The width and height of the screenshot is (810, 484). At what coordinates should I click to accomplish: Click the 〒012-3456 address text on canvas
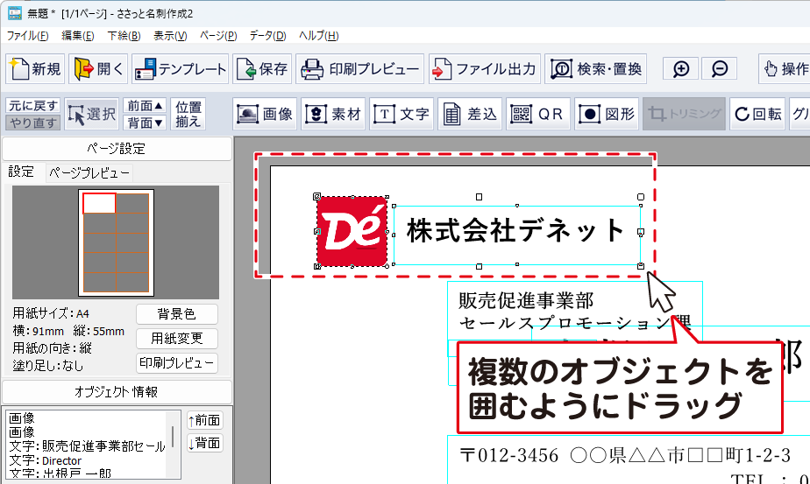point(625,456)
